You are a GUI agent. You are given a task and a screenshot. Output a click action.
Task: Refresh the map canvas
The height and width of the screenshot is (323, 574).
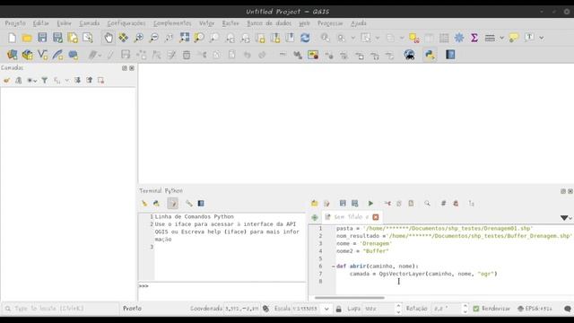305,38
